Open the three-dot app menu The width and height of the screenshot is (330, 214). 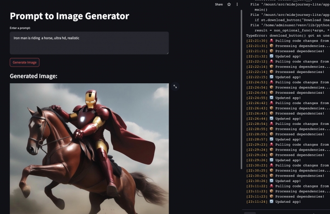point(237,5)
